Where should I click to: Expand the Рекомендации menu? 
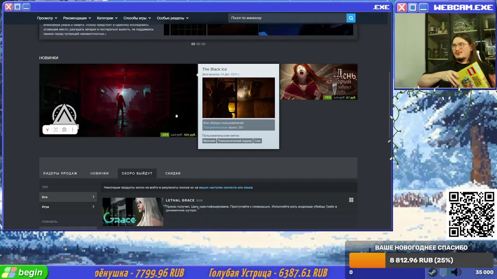77,18
